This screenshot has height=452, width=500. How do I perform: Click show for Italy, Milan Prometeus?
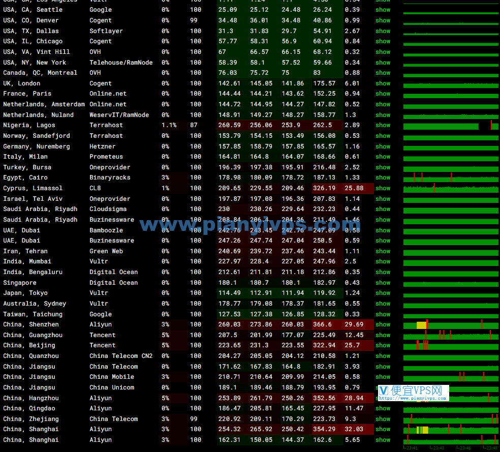(x=383, y=157)
